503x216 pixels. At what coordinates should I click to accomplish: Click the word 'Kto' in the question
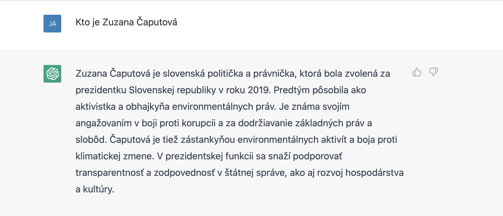coord(83,22)
